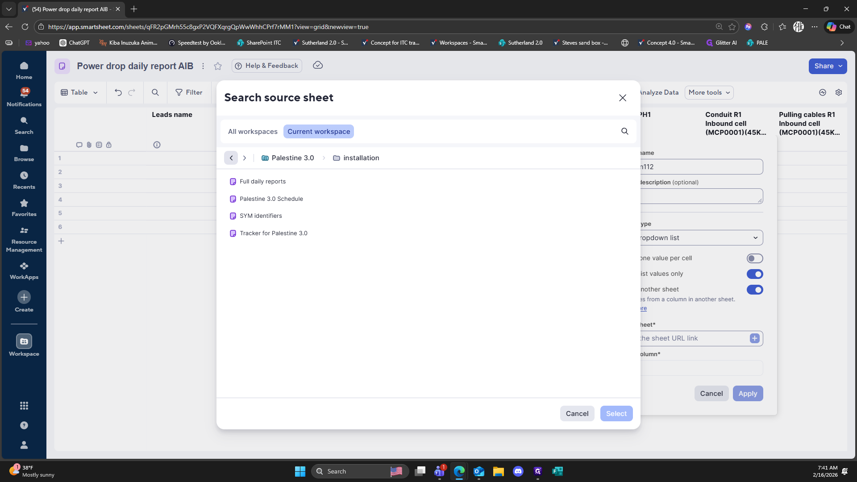Toggle one value per cell switch
Screen dimensions: 857x482
(755, 258)
